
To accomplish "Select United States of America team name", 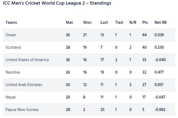I will 27,60.
